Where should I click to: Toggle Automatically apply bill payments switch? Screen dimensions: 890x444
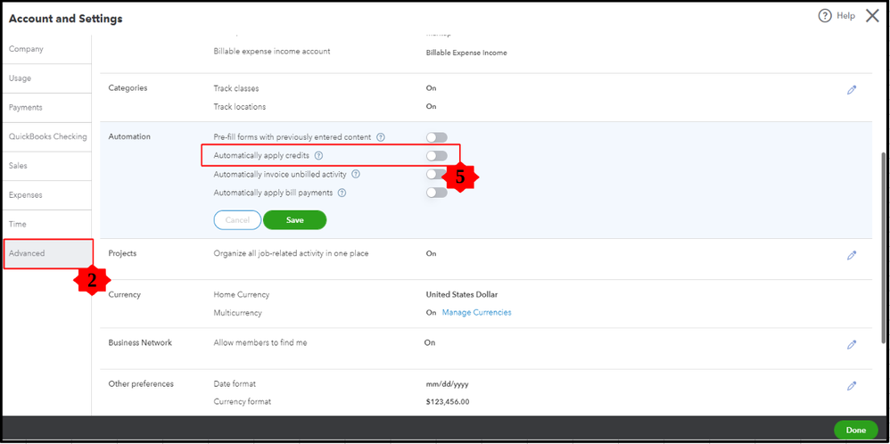tap(436, 193)
